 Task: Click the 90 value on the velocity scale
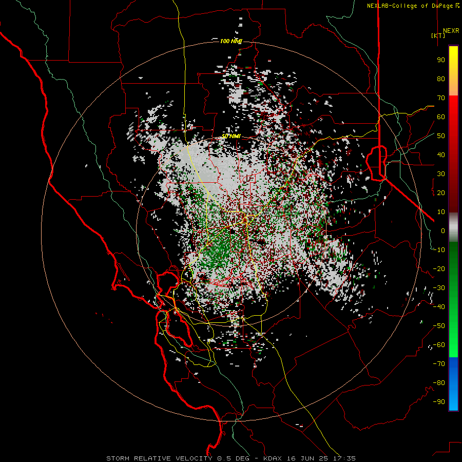[441, 60]
